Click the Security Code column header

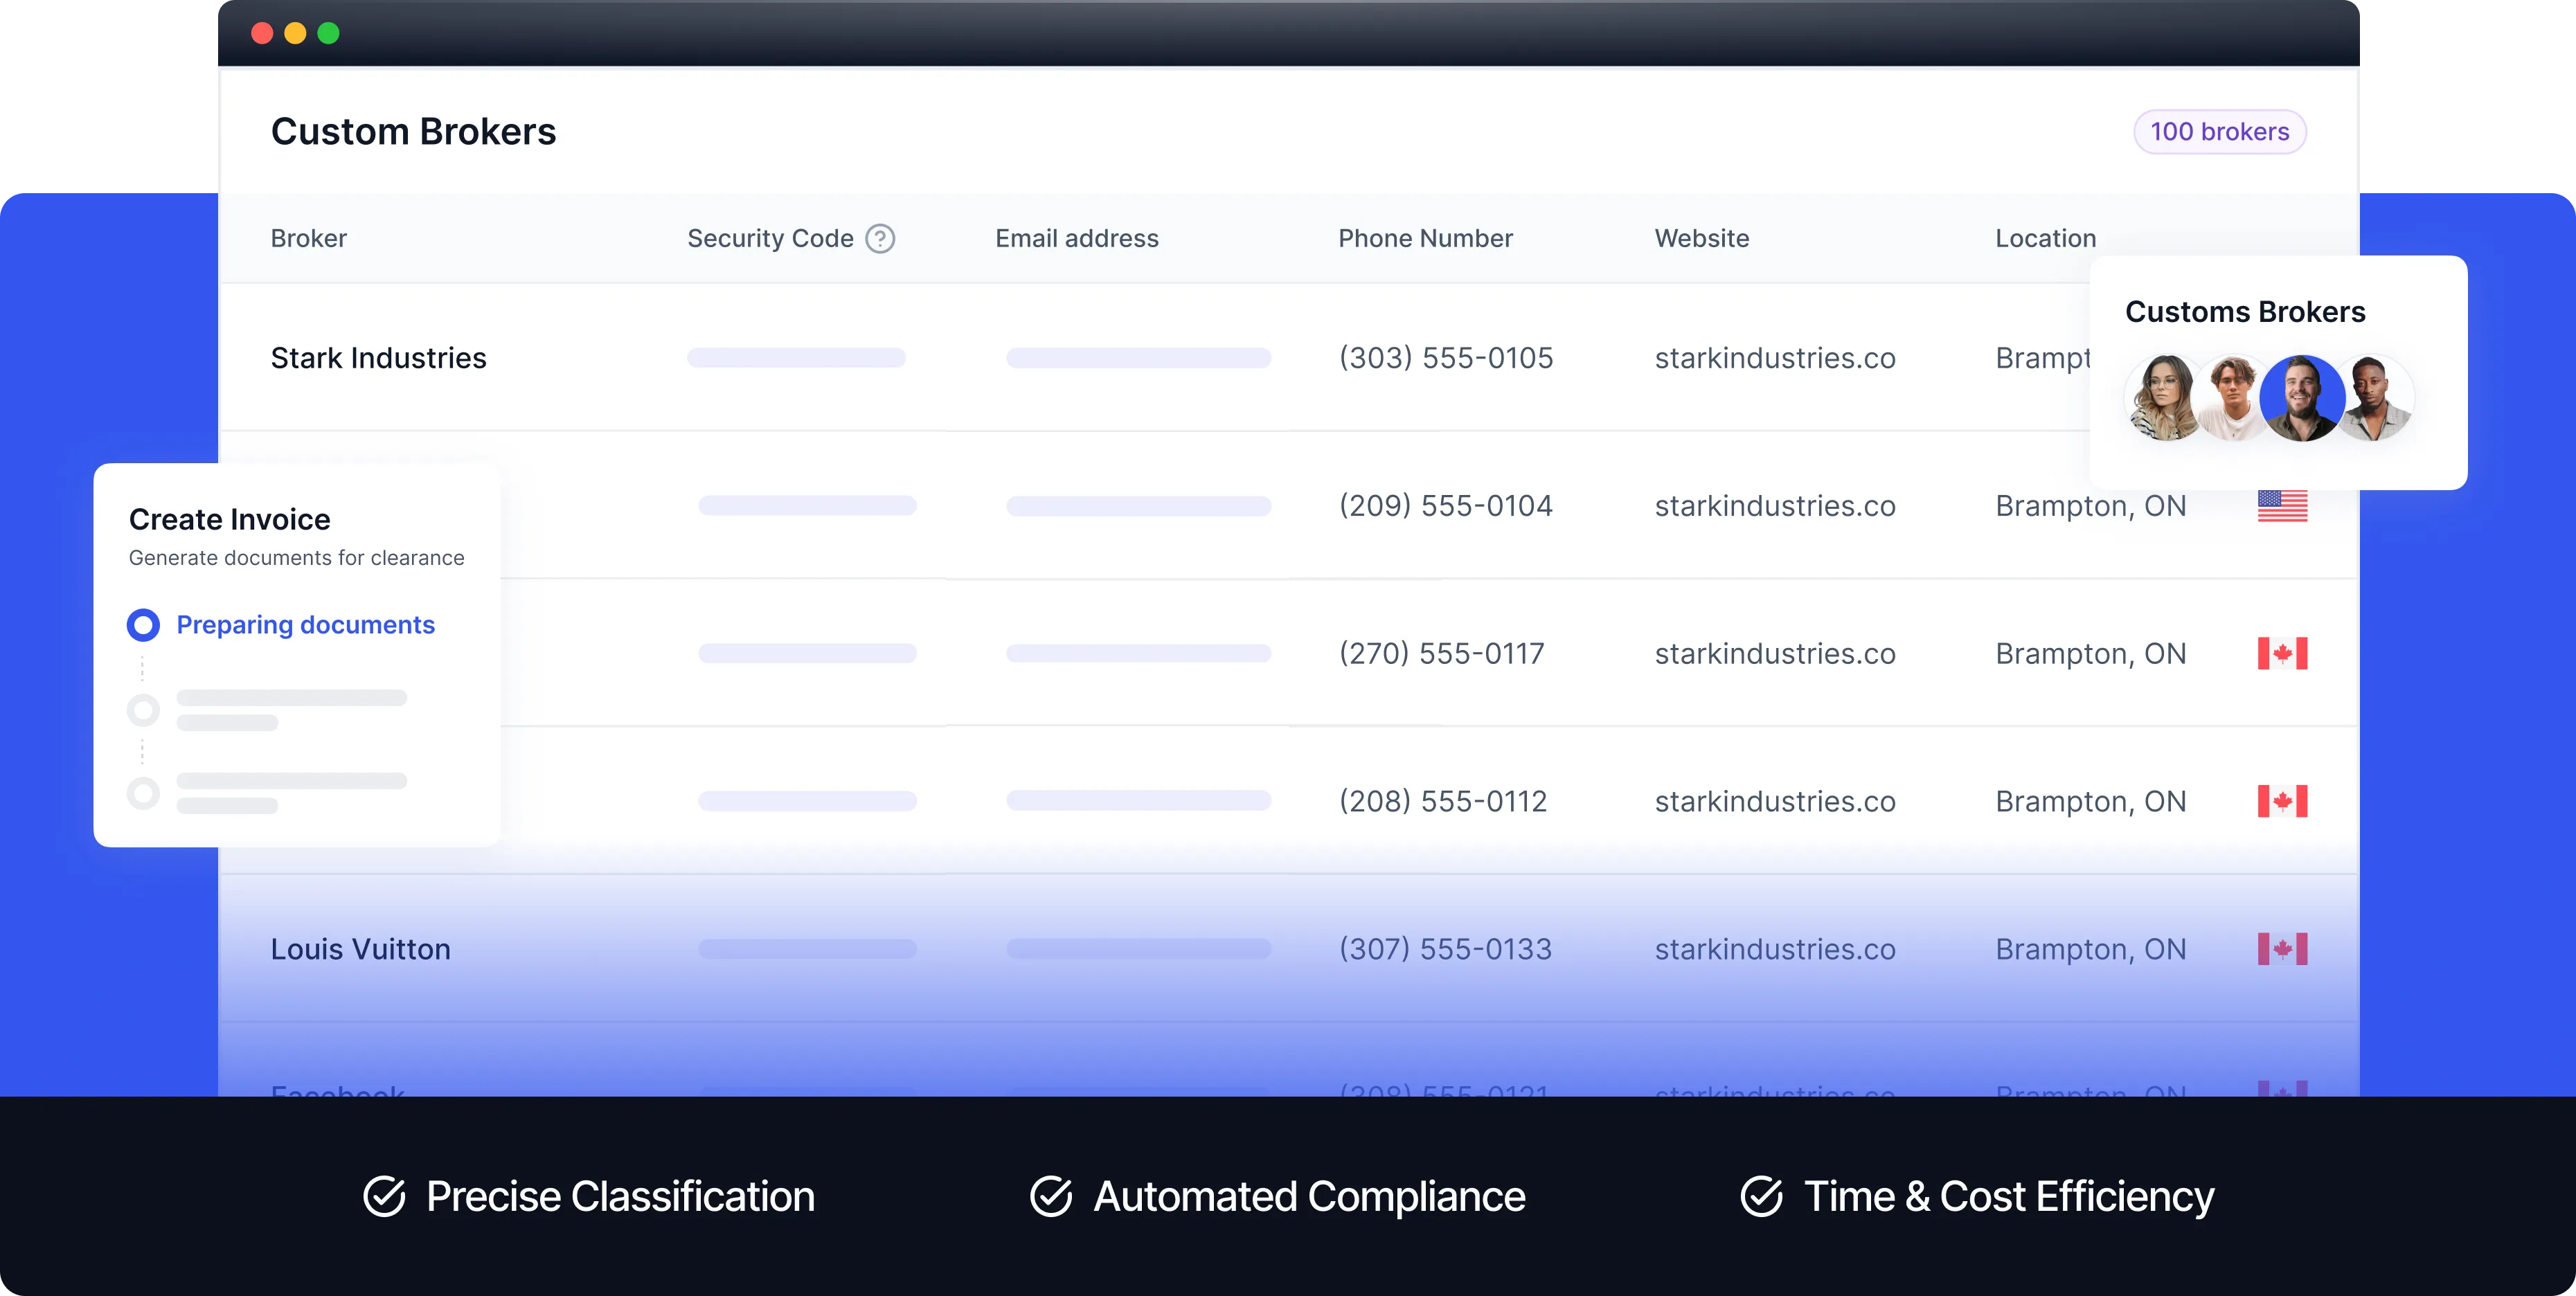coord(770,238)
